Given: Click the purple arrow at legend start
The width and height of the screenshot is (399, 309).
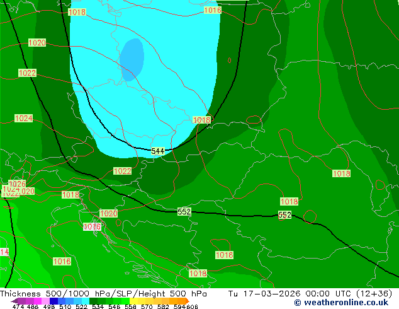Looking at the screenshot, I should (14, 301).
